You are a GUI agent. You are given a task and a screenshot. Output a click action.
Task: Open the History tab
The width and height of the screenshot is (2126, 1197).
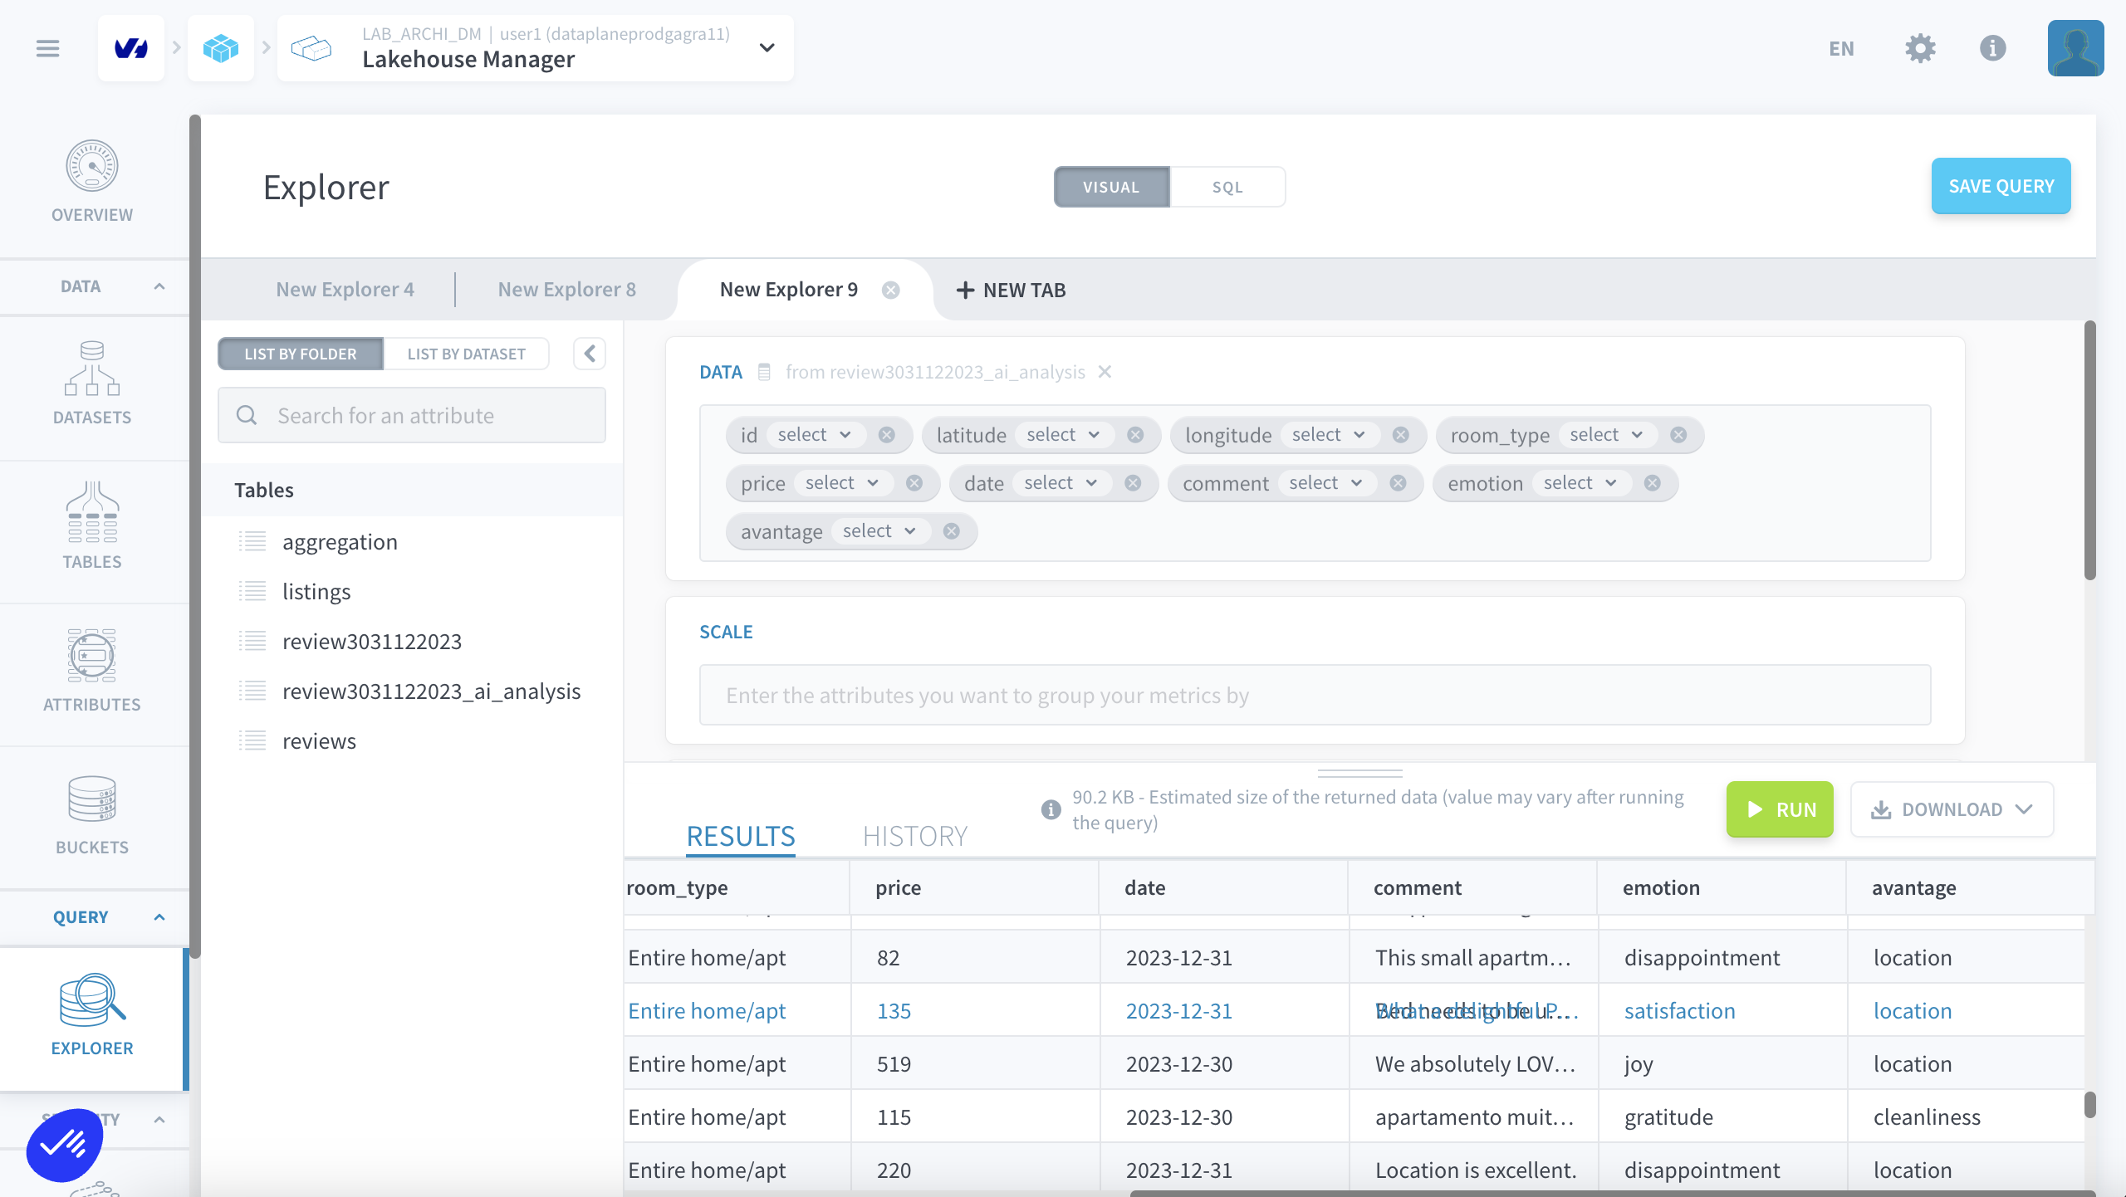[x=915, y=836]
